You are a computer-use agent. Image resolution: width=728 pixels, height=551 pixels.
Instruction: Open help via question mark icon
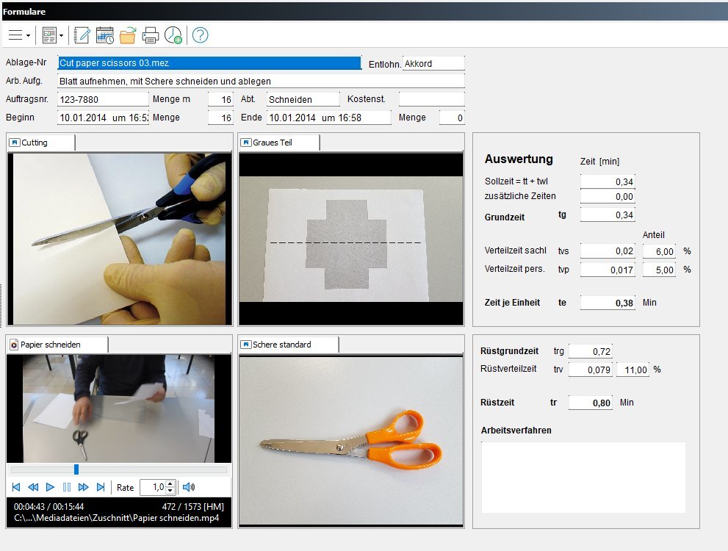200,35
